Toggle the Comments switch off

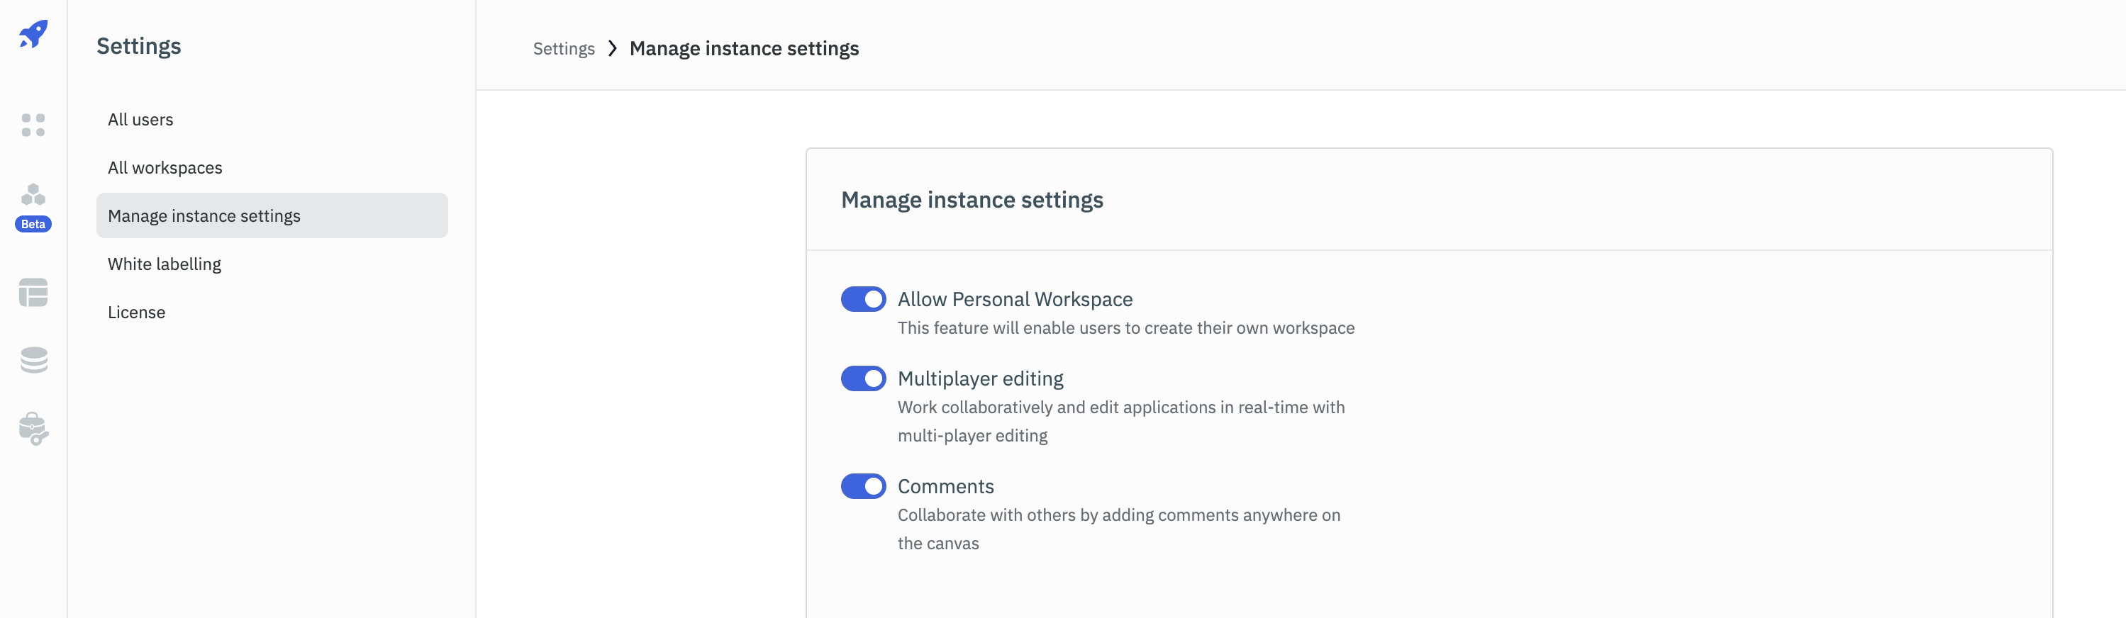[862, 486]
